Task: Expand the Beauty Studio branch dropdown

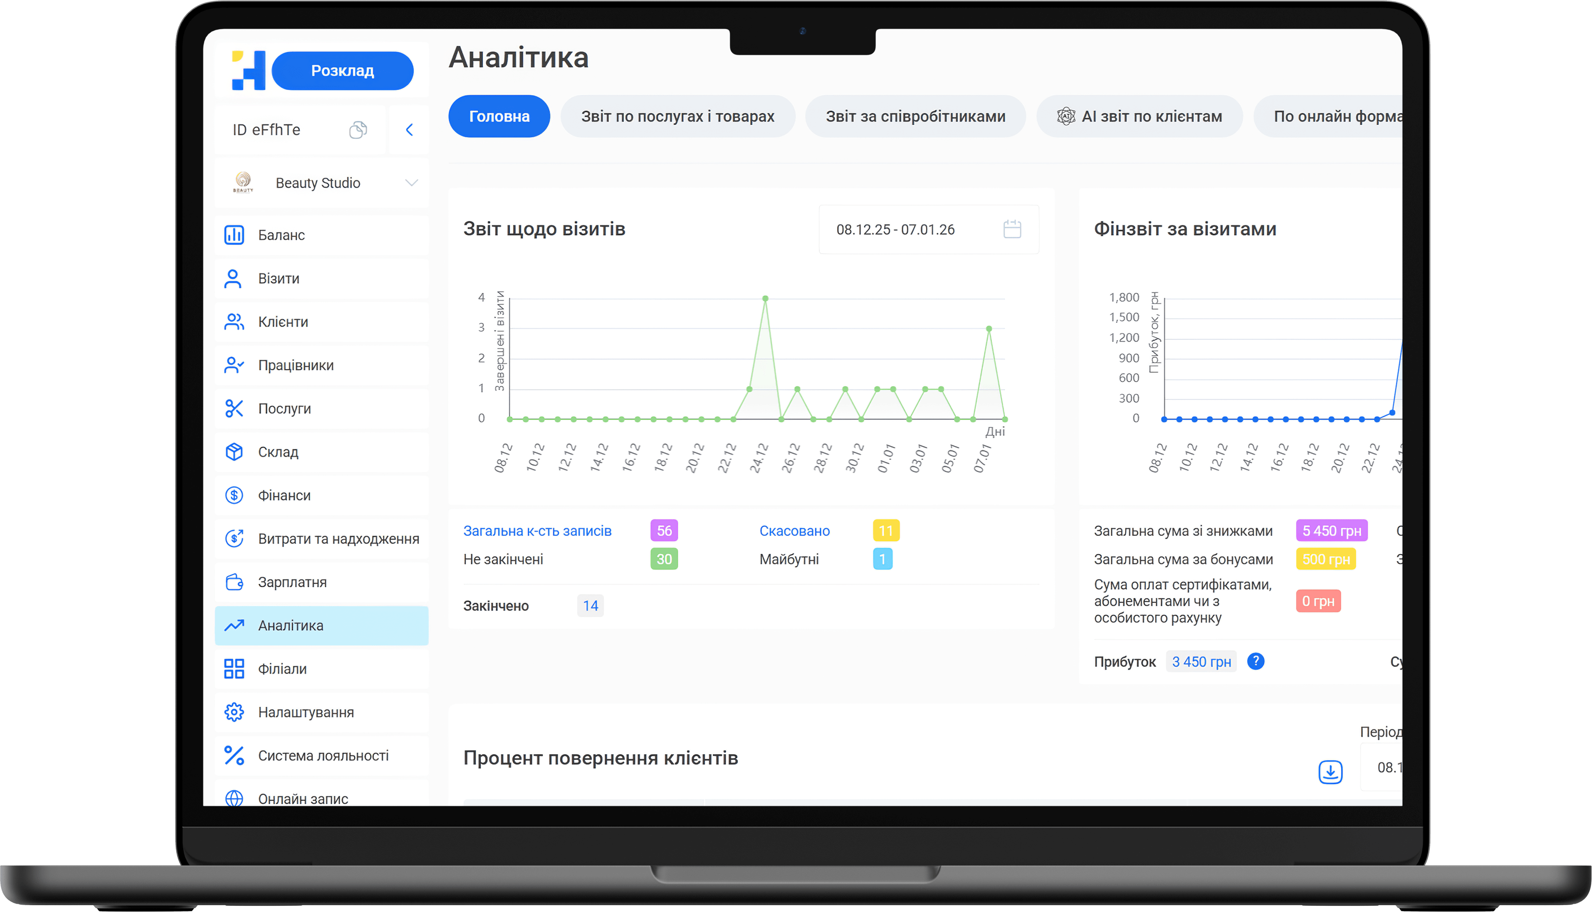Action: click(411, 183)
